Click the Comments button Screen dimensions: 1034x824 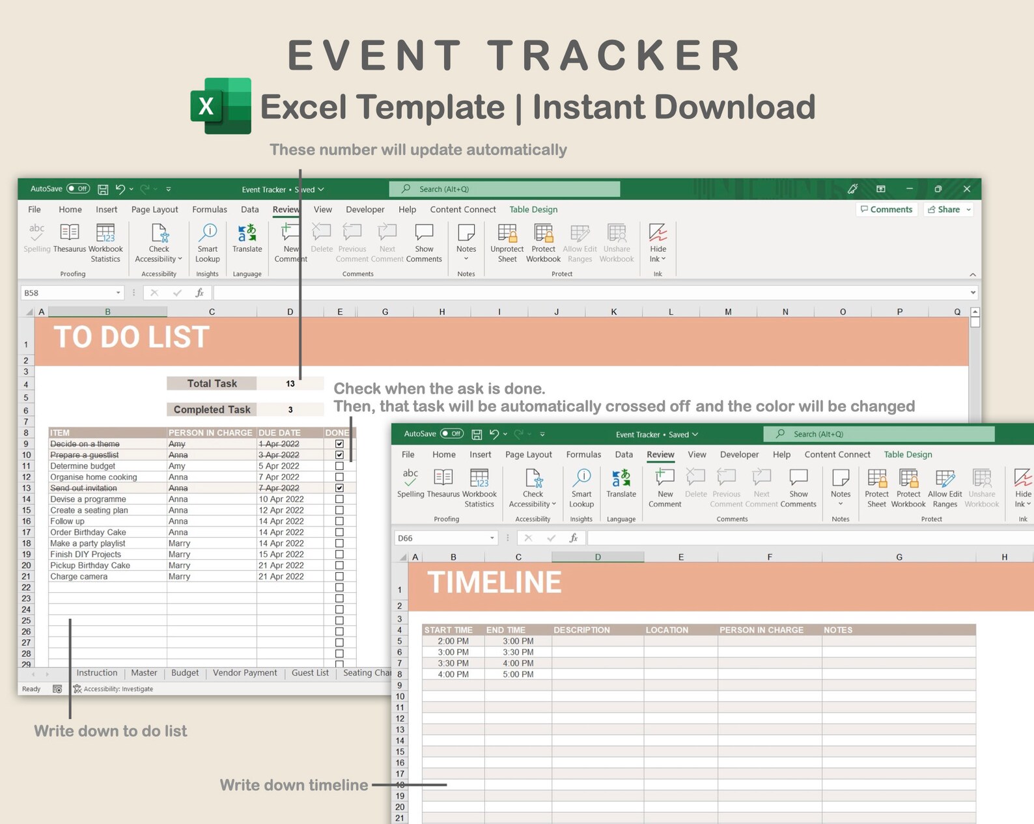point(887,210)
